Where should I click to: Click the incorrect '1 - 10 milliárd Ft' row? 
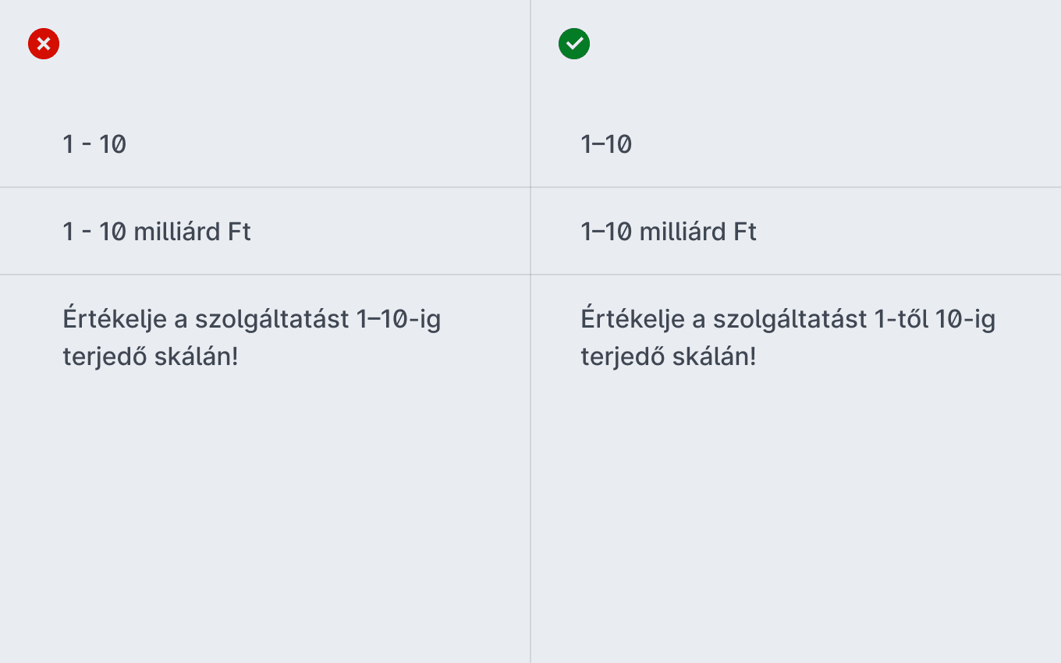[x=265, y=232]
